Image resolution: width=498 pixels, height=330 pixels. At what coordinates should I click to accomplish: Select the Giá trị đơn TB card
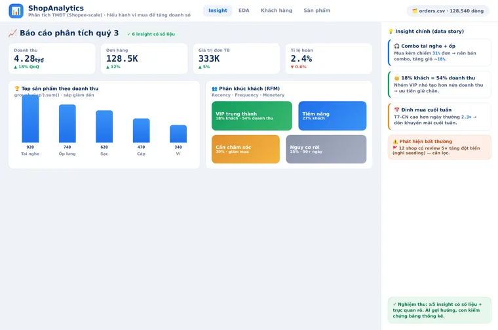coord(237,59)
